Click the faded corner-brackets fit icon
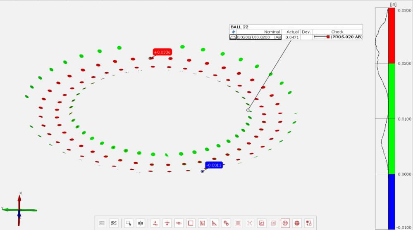This screenshot has width=413, height=230. tap(250, 223)
